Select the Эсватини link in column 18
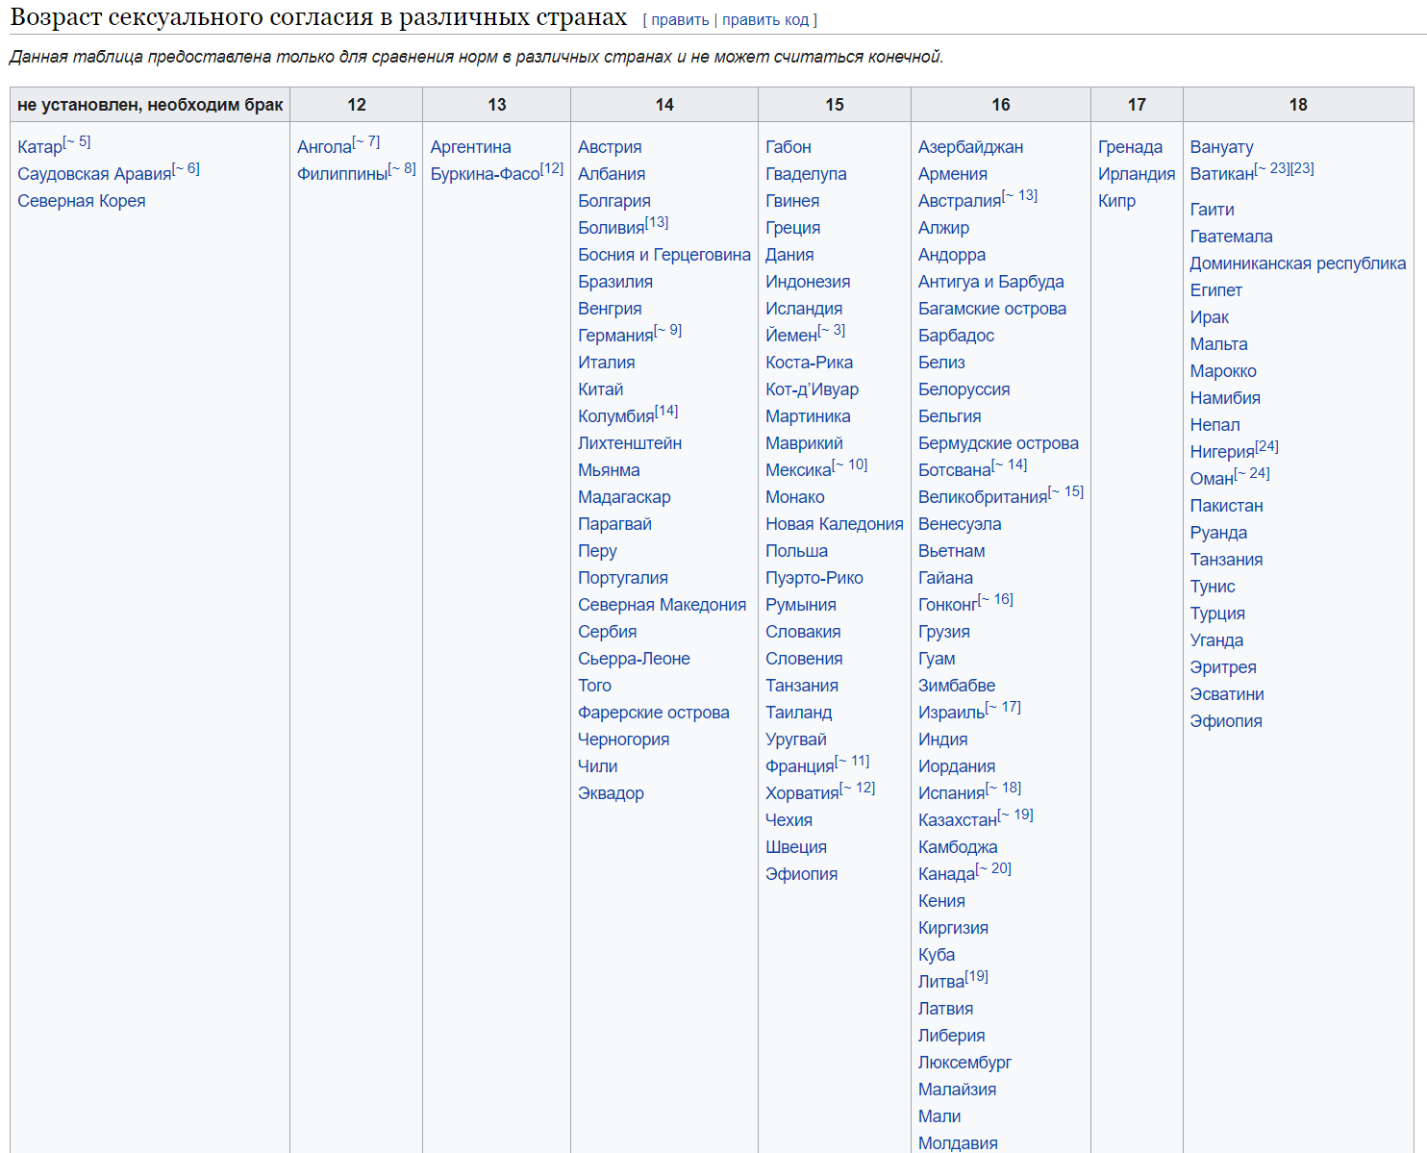 click(x=1226, y=694)
